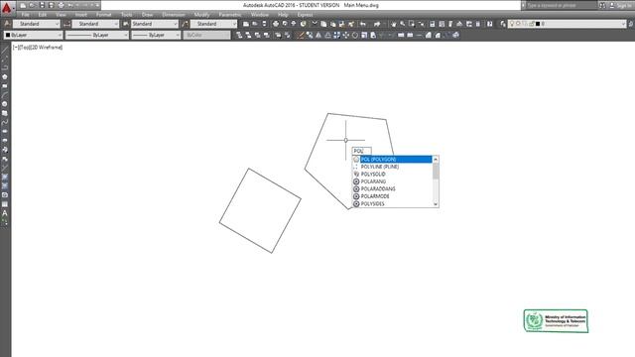The width and height of the screenshot is (635, 357).
Task: Activate Zoom Realtime magnifier tool
Action: (x=403, y=24)
